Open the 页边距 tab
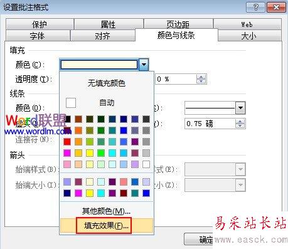 pyautogui.click(x=178, y=24)
